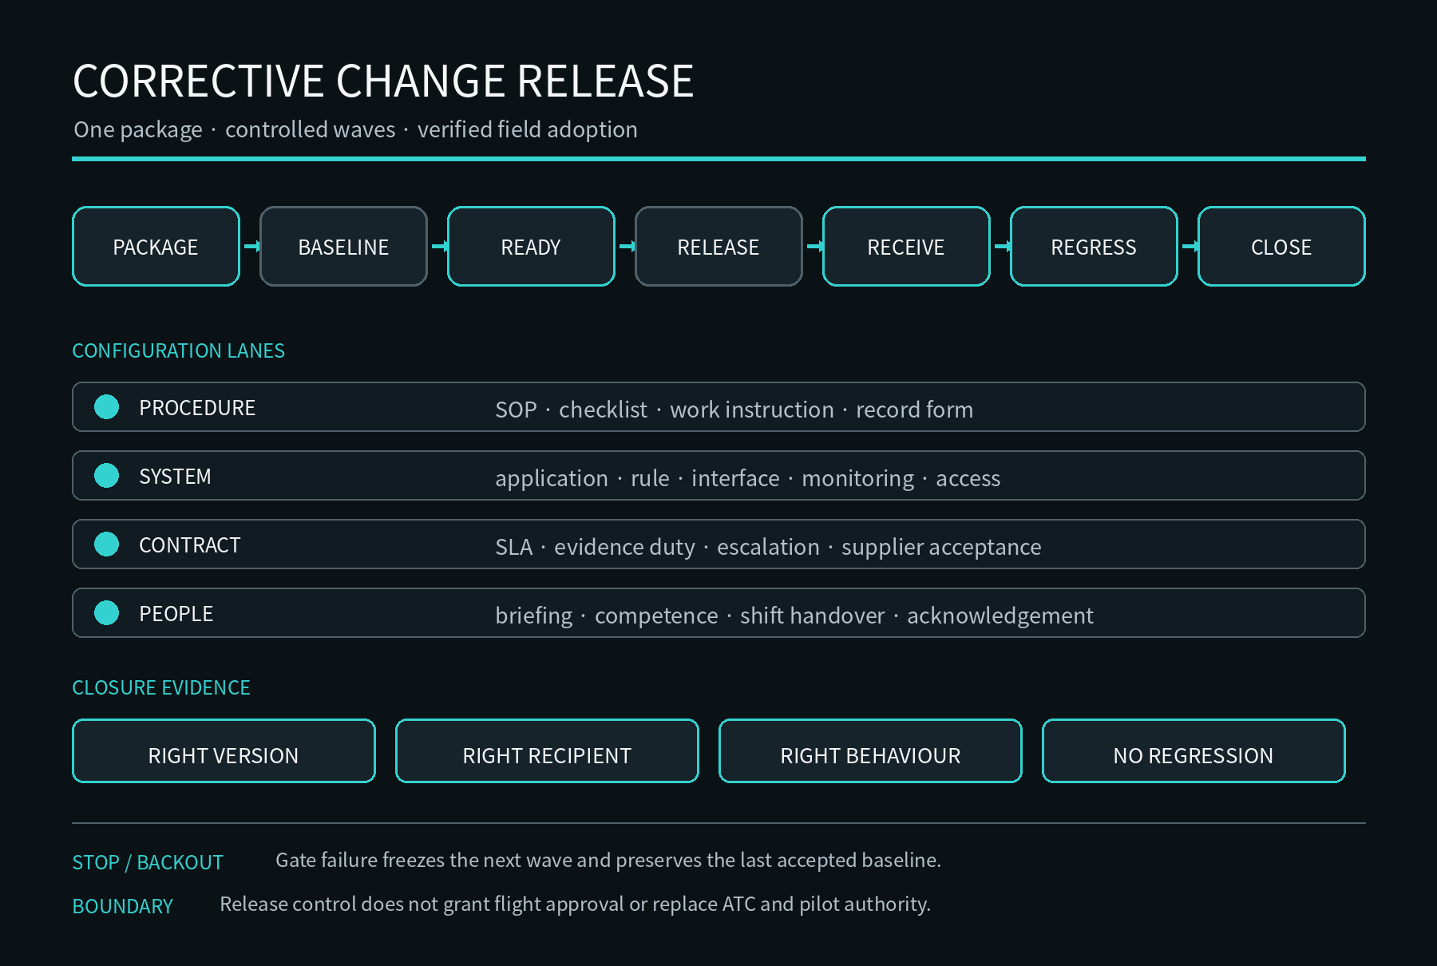Click the 'SOP · checklist · work instruction' text
1437x966 pixels.
coord(734,410)
